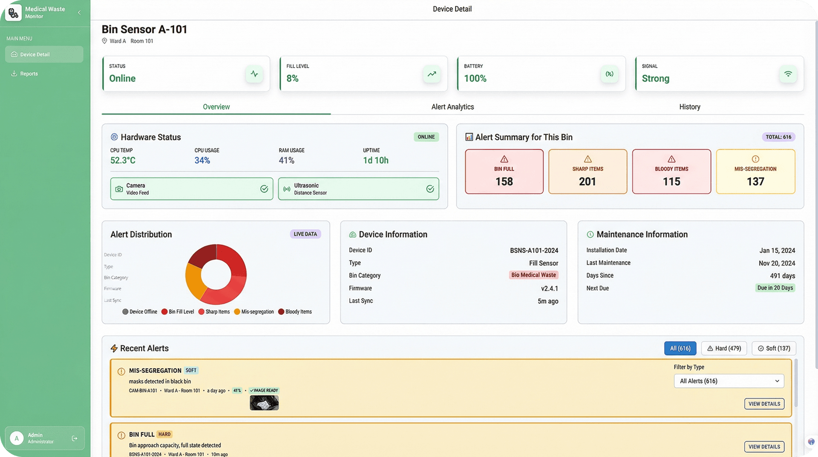The image size is (818, 457).
Task: Click the Camera Video Feed camera icon
Action: [119, 189]
